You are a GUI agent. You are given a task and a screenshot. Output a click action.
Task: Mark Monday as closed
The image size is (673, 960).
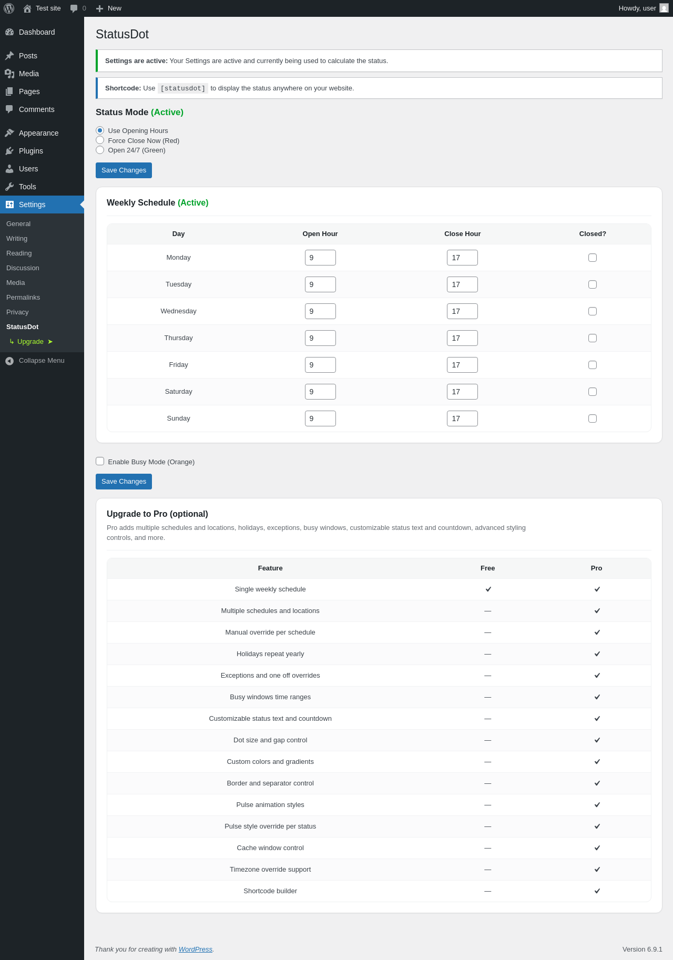(593, 258)
